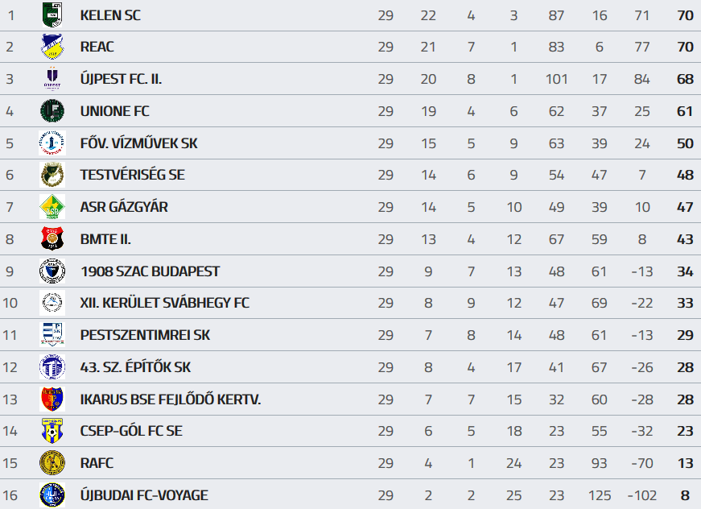Click the Unione FC club logo

[x=52, y=111]
